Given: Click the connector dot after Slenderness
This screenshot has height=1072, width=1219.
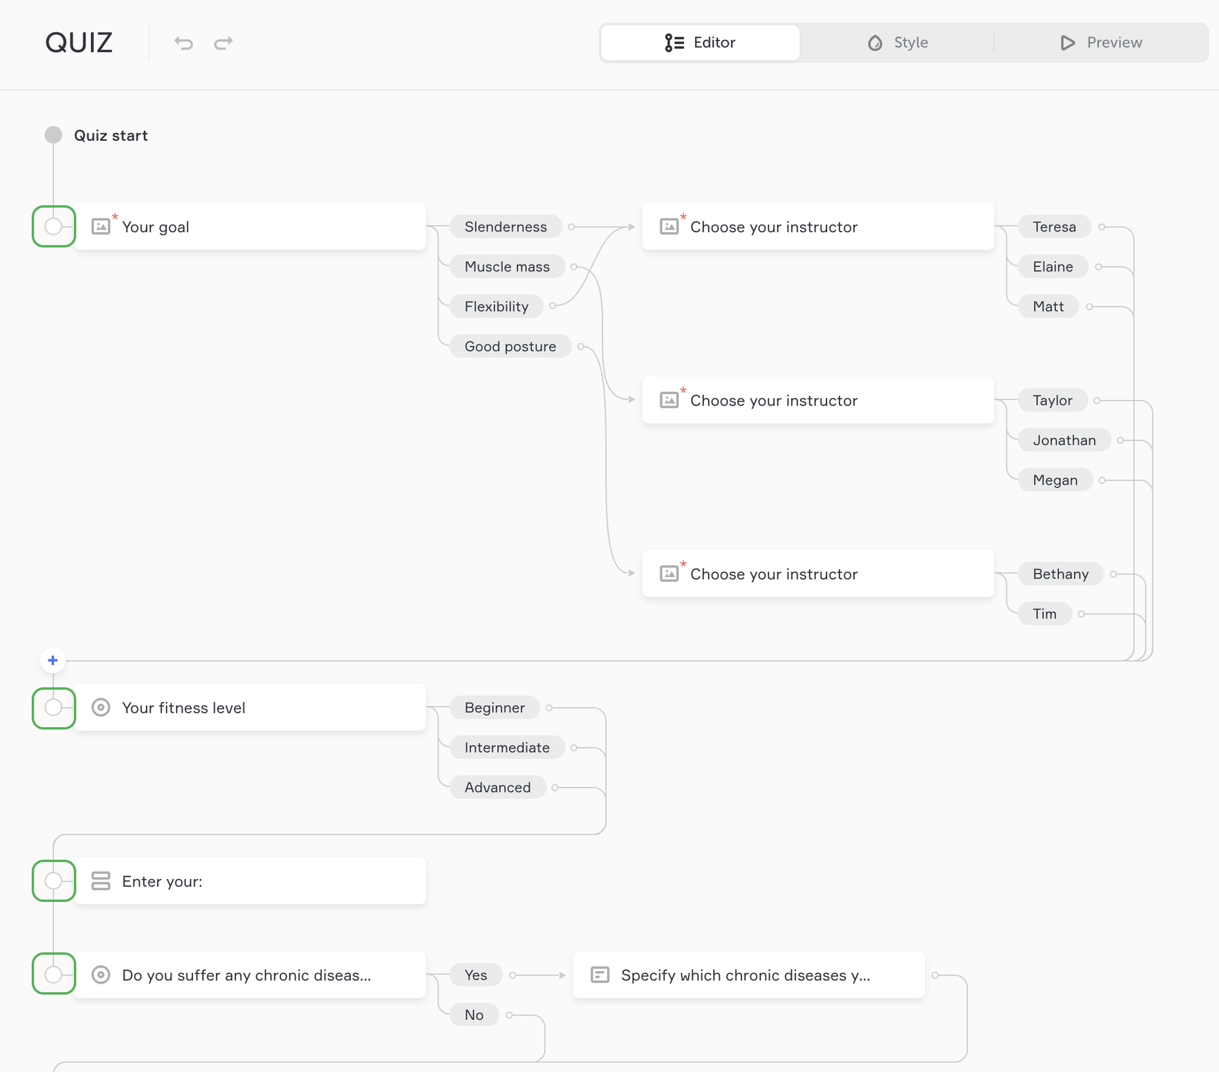Looking at the screenshot, I should (571, 227).
